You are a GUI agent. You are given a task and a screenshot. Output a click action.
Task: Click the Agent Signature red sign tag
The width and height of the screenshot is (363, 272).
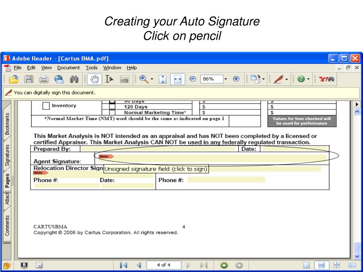[106, 157]
